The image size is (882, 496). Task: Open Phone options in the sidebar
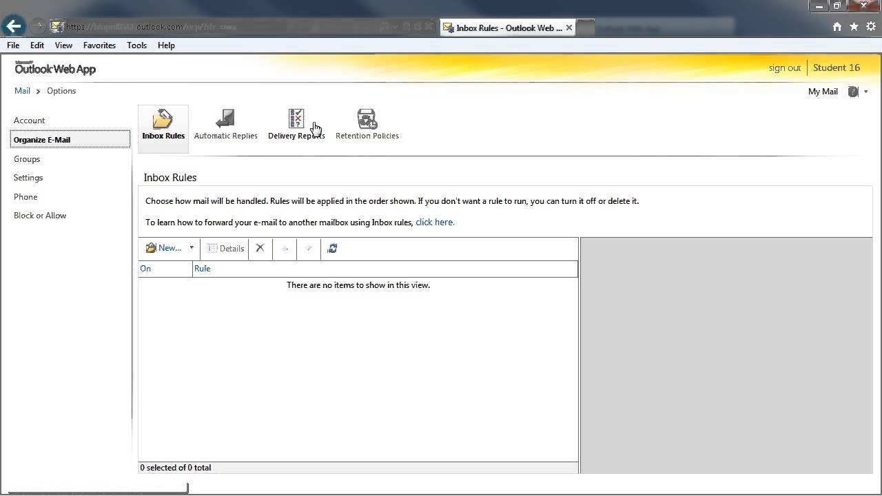coord(25,197)
